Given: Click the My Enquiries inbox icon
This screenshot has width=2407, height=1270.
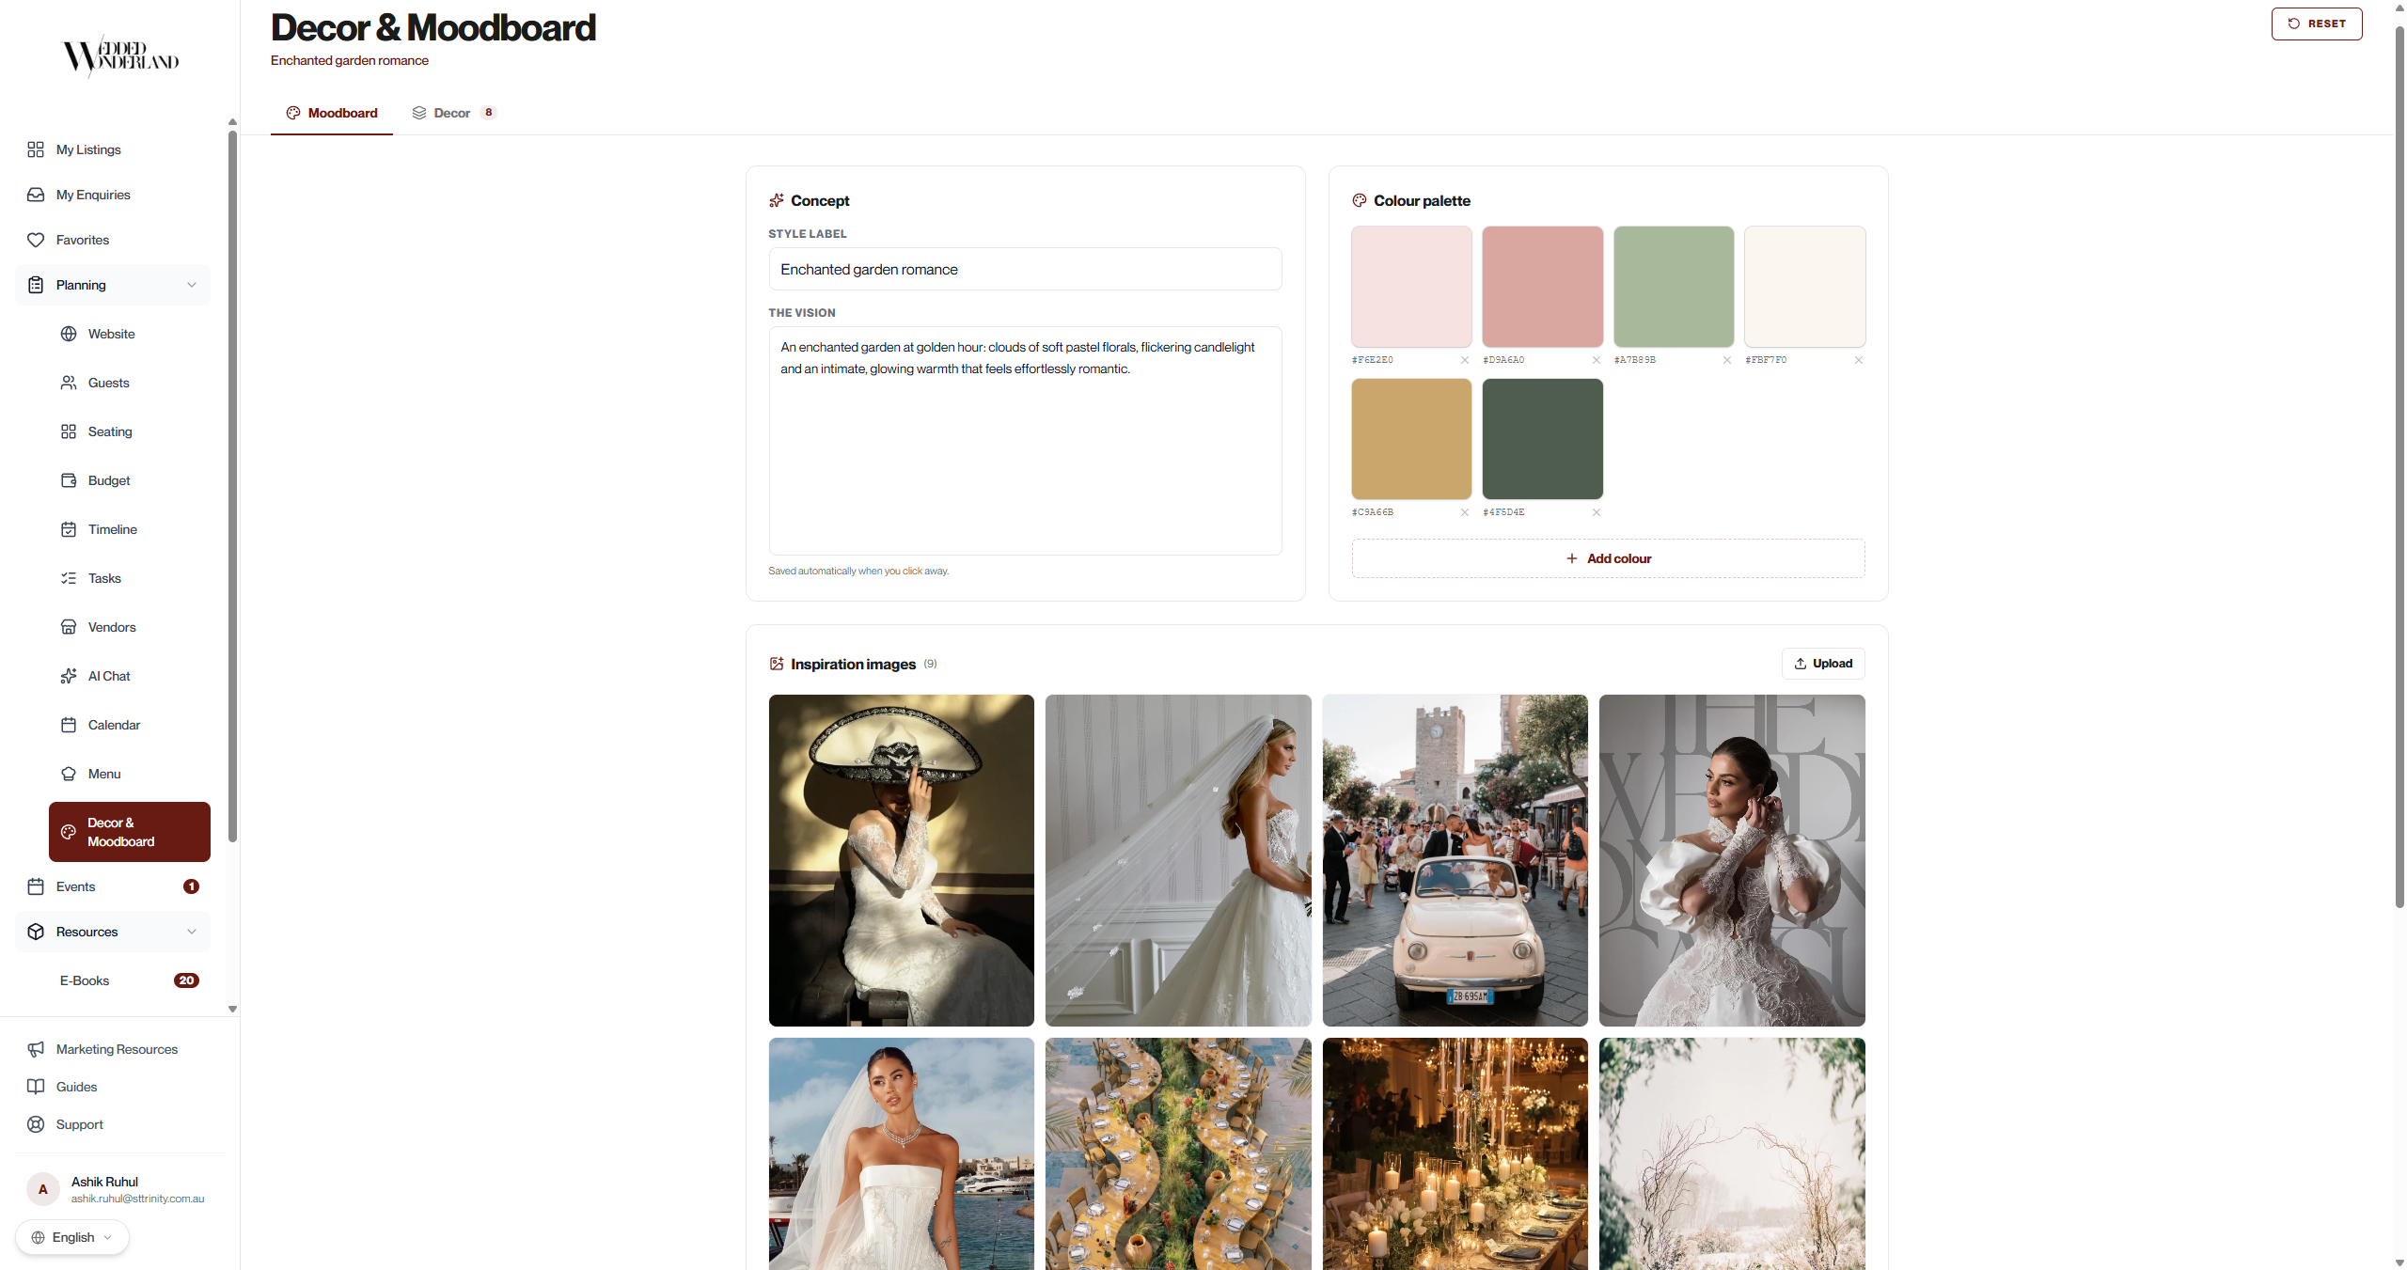Looking at the screenshot, I should coord(36,195).
